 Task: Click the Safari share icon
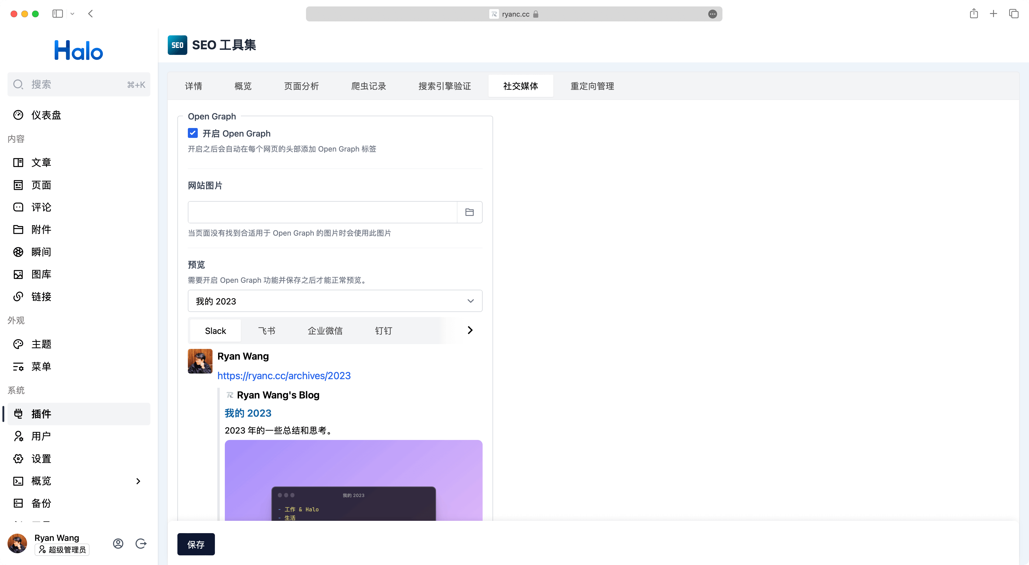(x=974, y=14)
